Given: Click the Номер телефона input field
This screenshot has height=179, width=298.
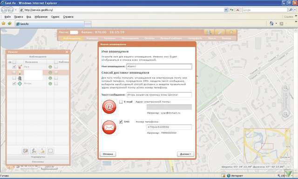Looking at the screenshot, I should click(x=169, y=127).
